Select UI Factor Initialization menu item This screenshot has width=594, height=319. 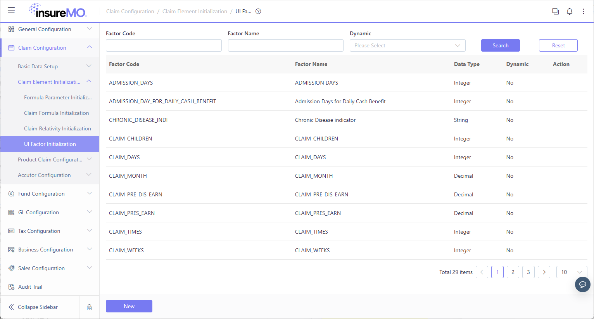coord(50,144)
